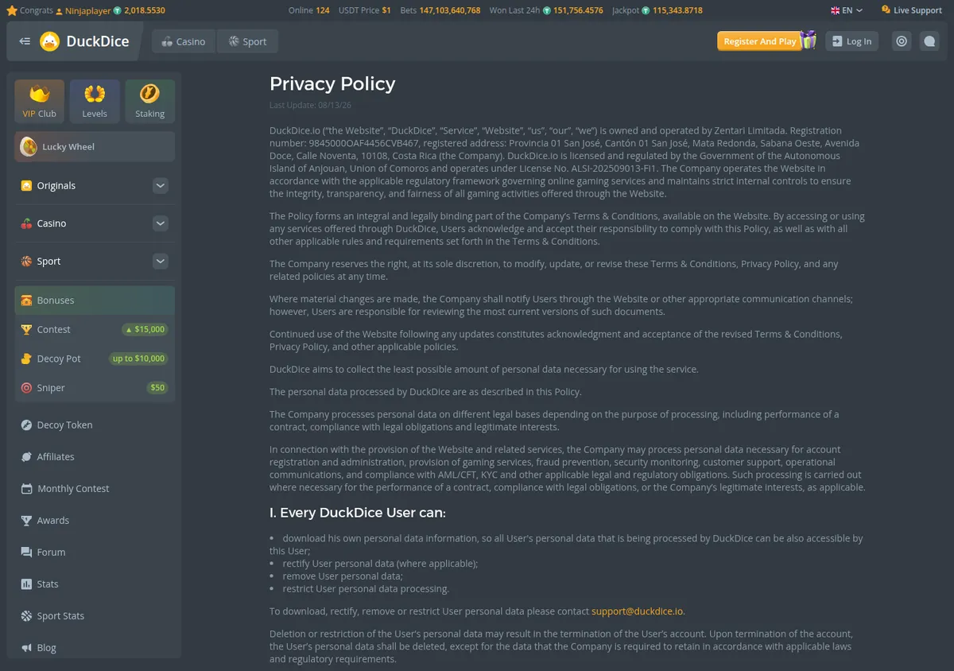Click the Decoy Pot duck icon

pos(27,359)
